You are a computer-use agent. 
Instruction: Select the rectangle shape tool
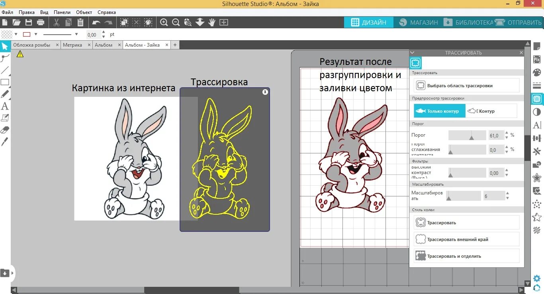(5, 82)
